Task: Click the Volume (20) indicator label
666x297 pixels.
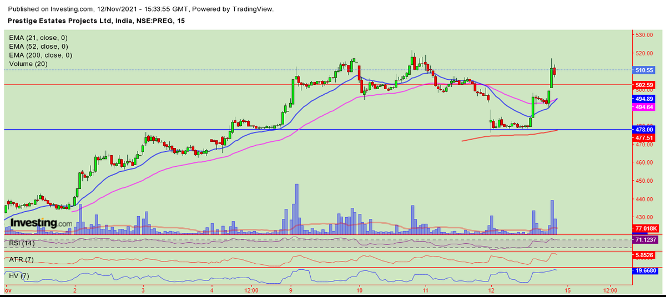Action: coord(28,64)
